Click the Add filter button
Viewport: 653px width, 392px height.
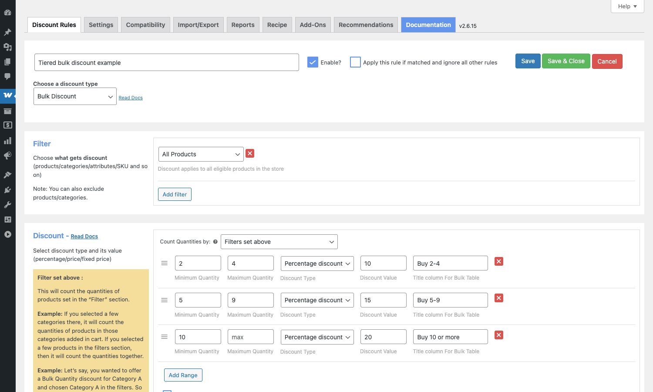pos(175,194)
